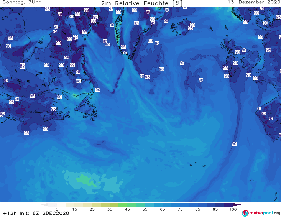The image size is (281, 217).
Task: Pick the olive-yellow swatch in the color bar
Action: (x=105, y=205)
